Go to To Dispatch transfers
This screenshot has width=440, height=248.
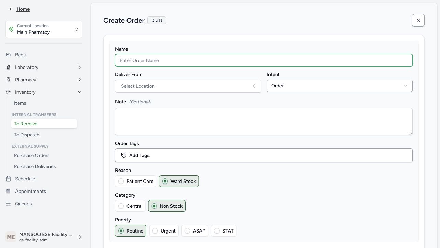click(x=44, y=135)
